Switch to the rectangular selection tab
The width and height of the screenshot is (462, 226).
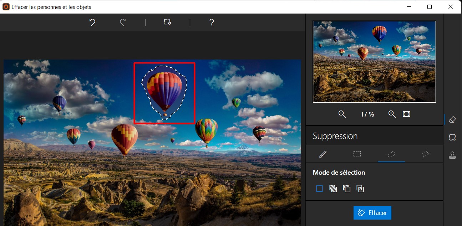[357, 154]
